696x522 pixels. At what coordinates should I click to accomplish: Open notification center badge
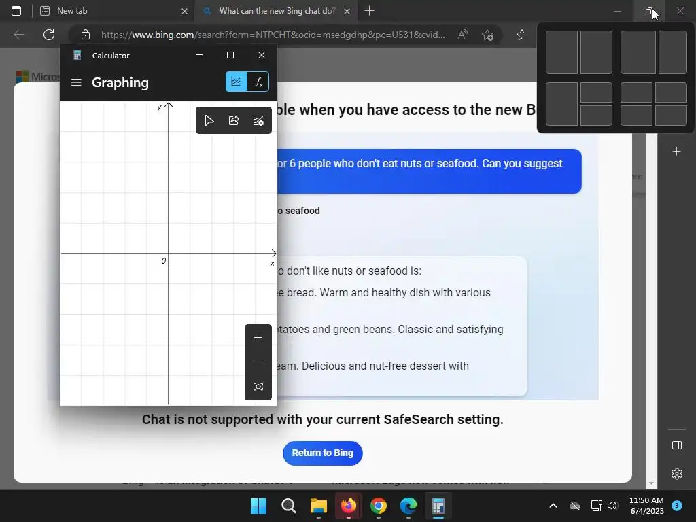coord(677,505)
